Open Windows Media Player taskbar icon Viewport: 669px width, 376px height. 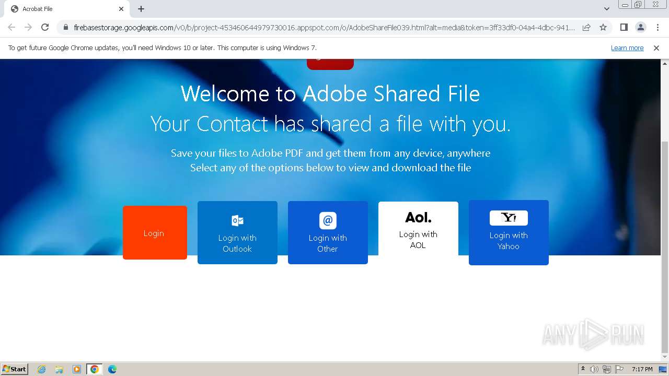point(77,369)
